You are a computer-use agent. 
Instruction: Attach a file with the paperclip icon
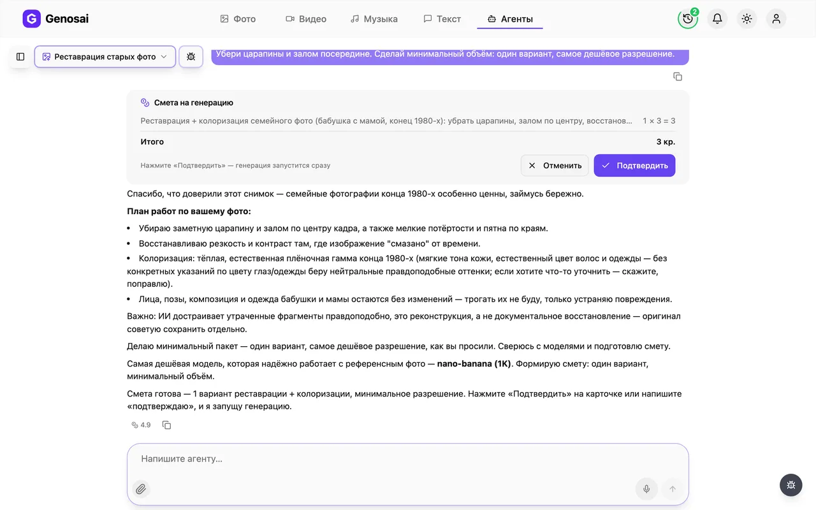click(x=141, y=489)
